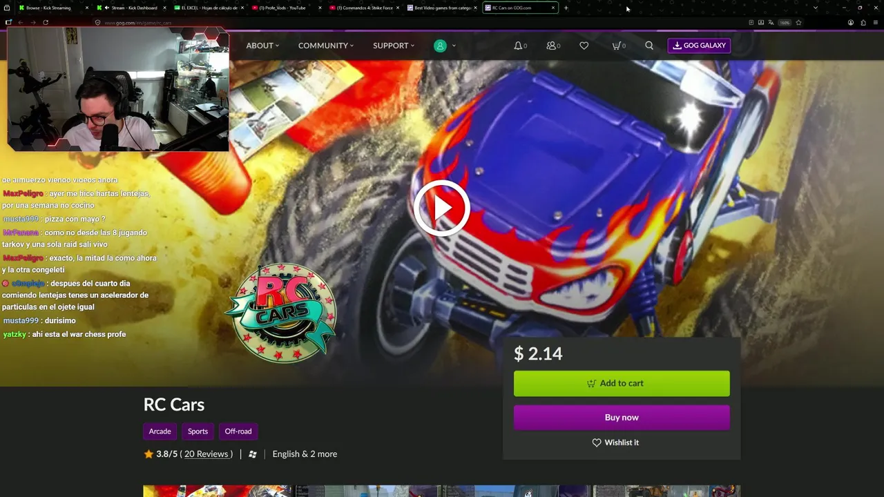Click the $ 2.14 price
This screenshot has width=884, height=497.
(538, 354)
